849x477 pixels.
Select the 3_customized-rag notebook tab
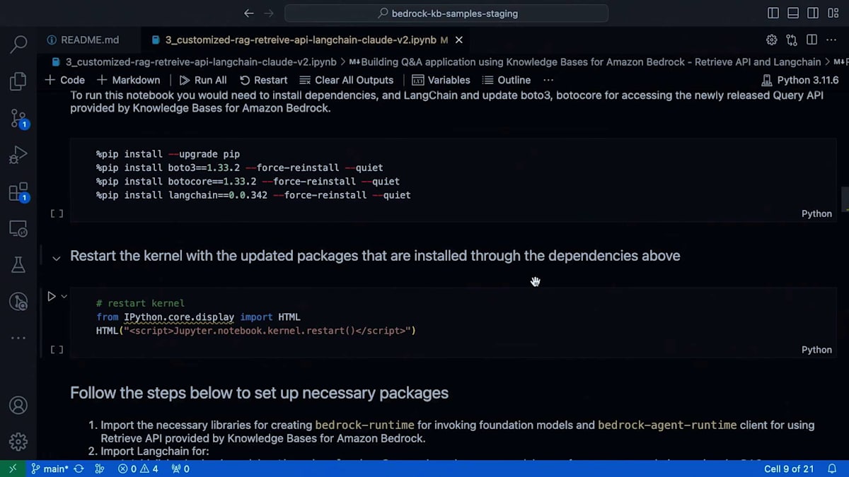pos(300,40)
